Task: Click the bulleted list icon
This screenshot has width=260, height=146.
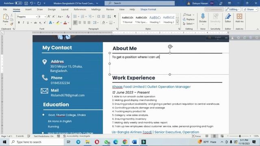Action: [75, 17]
